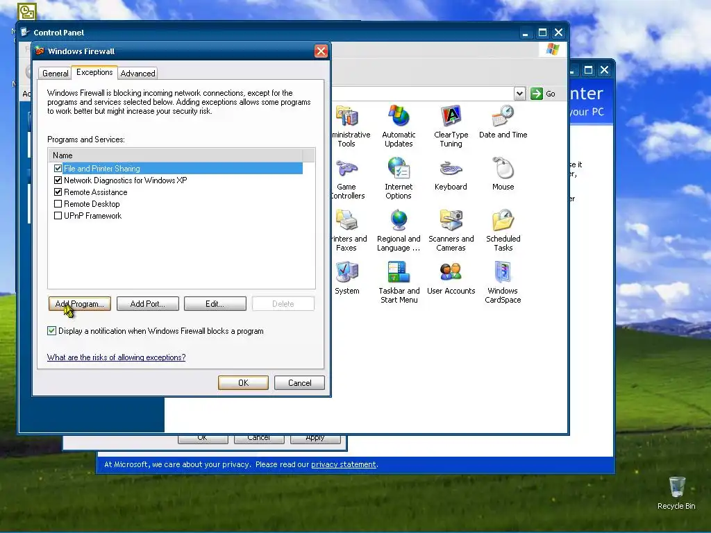Close the Windows Firewall dialog
The image size is (711, 533).
click(321, 51)
